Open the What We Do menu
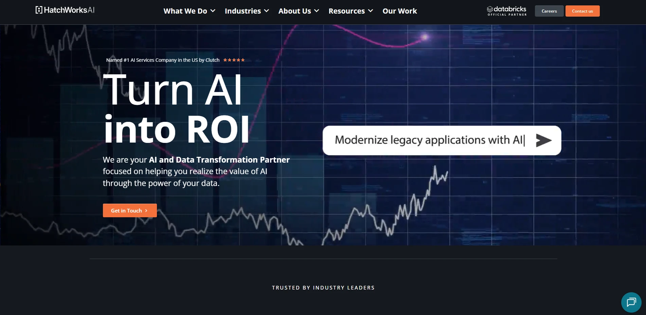This screenshot has height=315, width=646. [x=185, y=11]
